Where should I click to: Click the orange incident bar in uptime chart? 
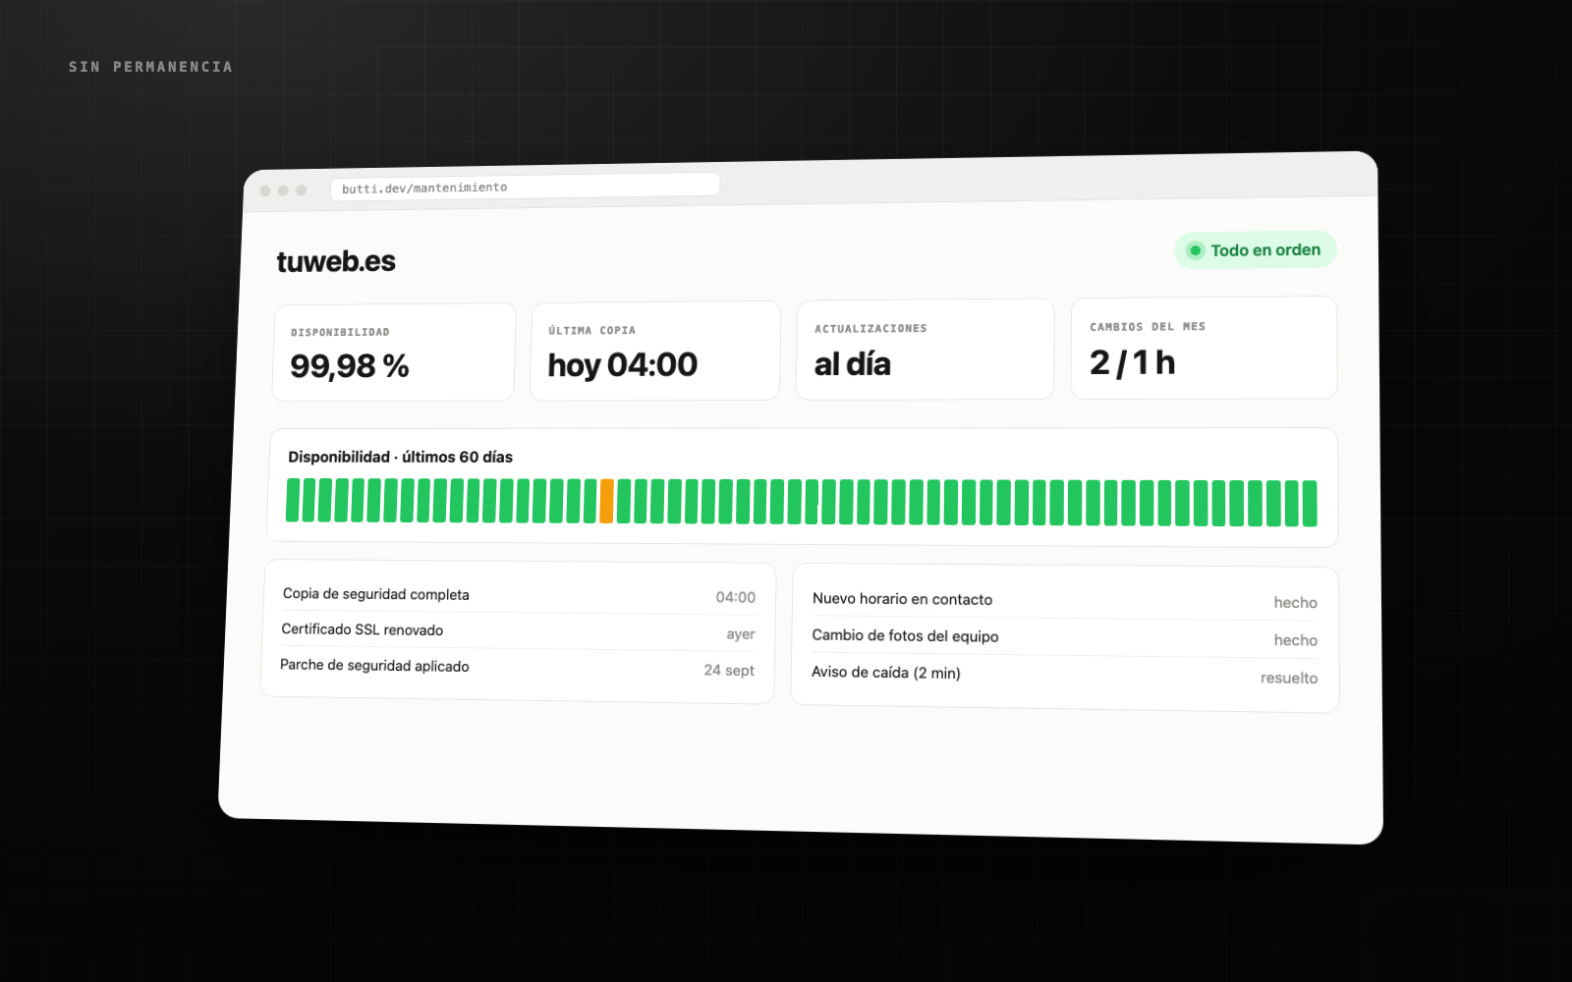click(x=606, y=501)
